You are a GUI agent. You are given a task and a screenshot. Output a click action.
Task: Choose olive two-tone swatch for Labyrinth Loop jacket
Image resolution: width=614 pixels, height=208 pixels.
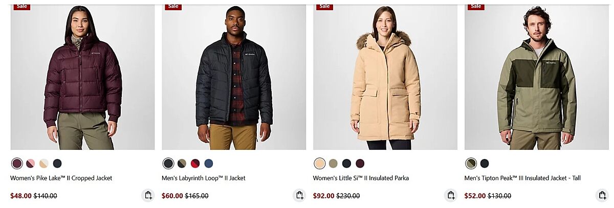[x=182, y=164]
